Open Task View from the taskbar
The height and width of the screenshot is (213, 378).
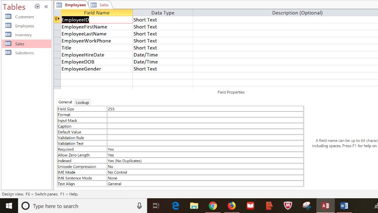155,206
